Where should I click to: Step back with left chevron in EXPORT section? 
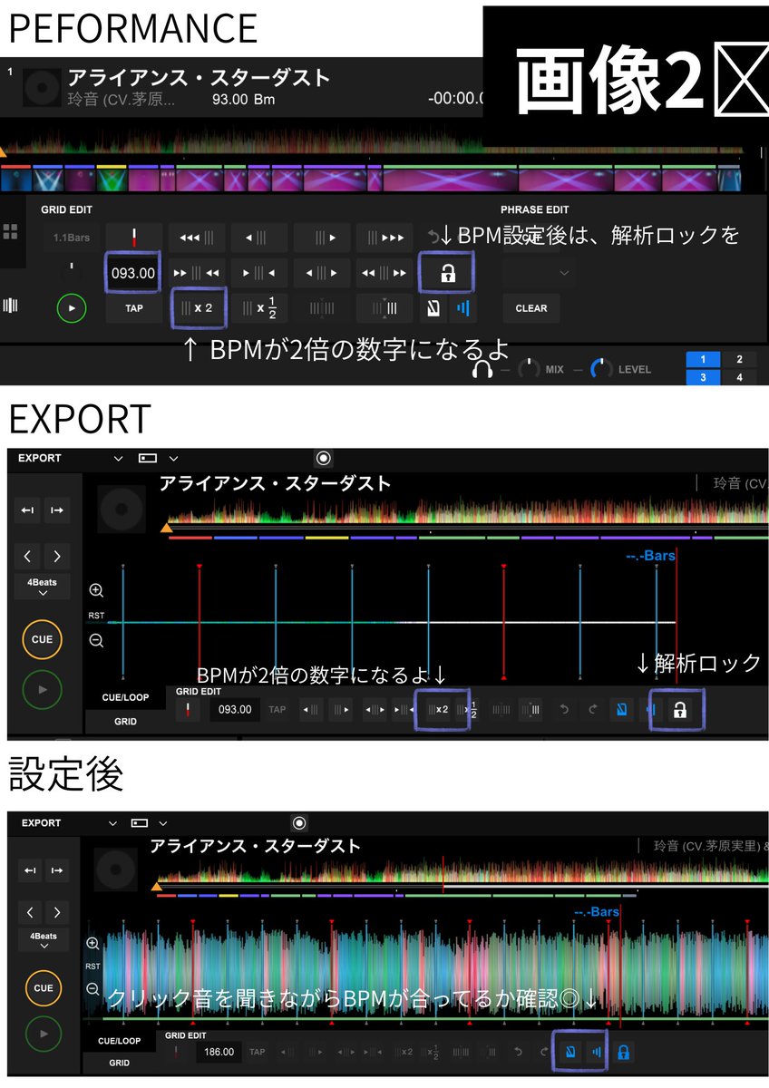[27, 556]
